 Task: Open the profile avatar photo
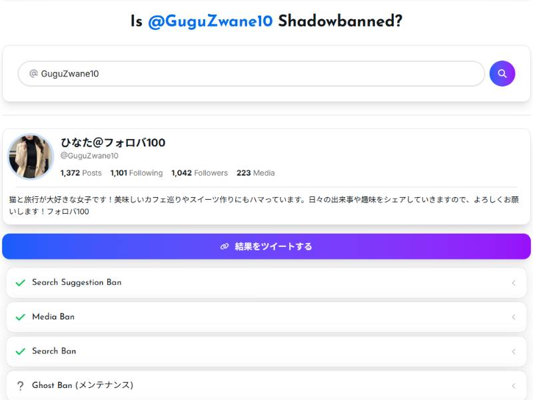click(x=31, y=156)
